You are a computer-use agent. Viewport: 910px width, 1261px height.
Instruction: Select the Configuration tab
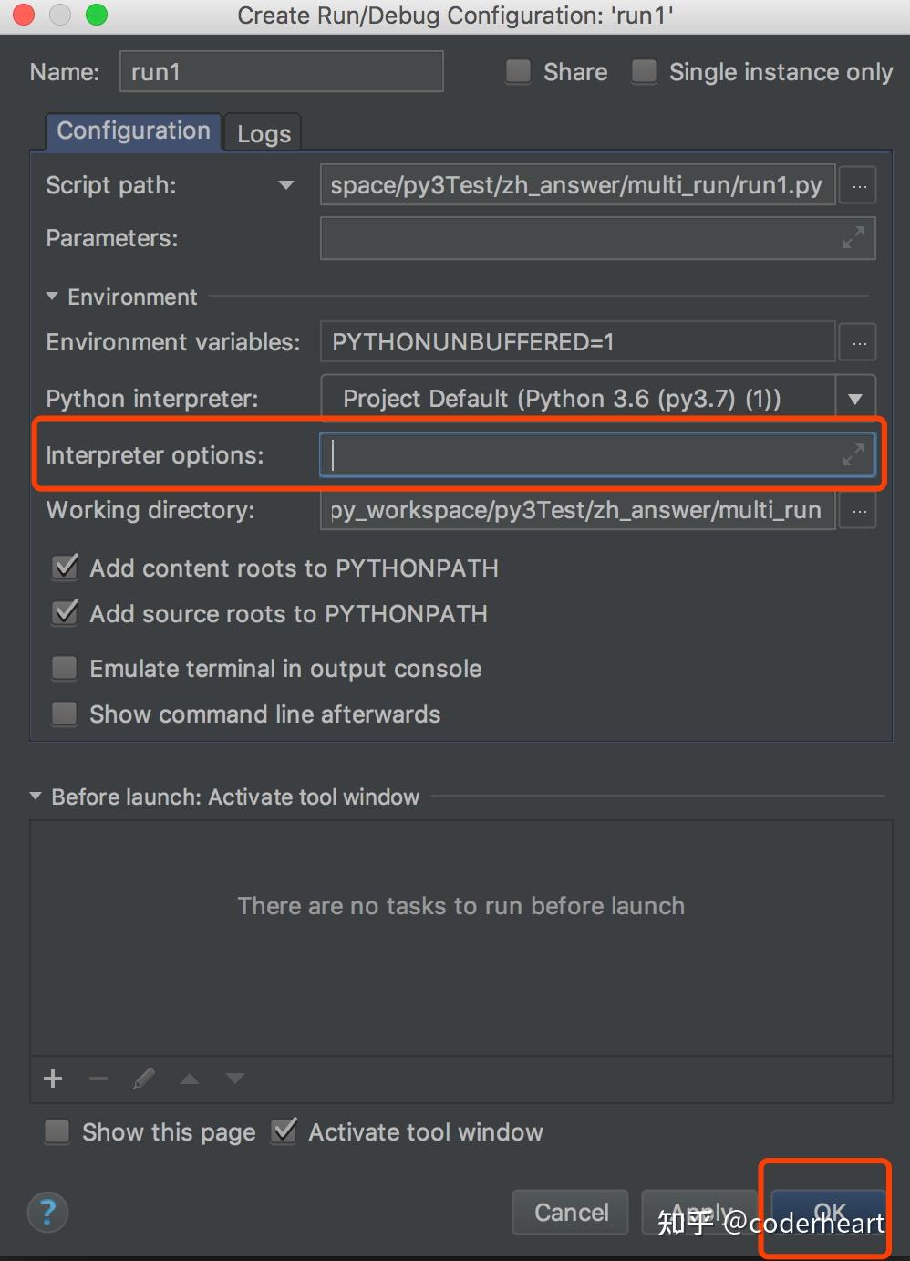point(133,131)
